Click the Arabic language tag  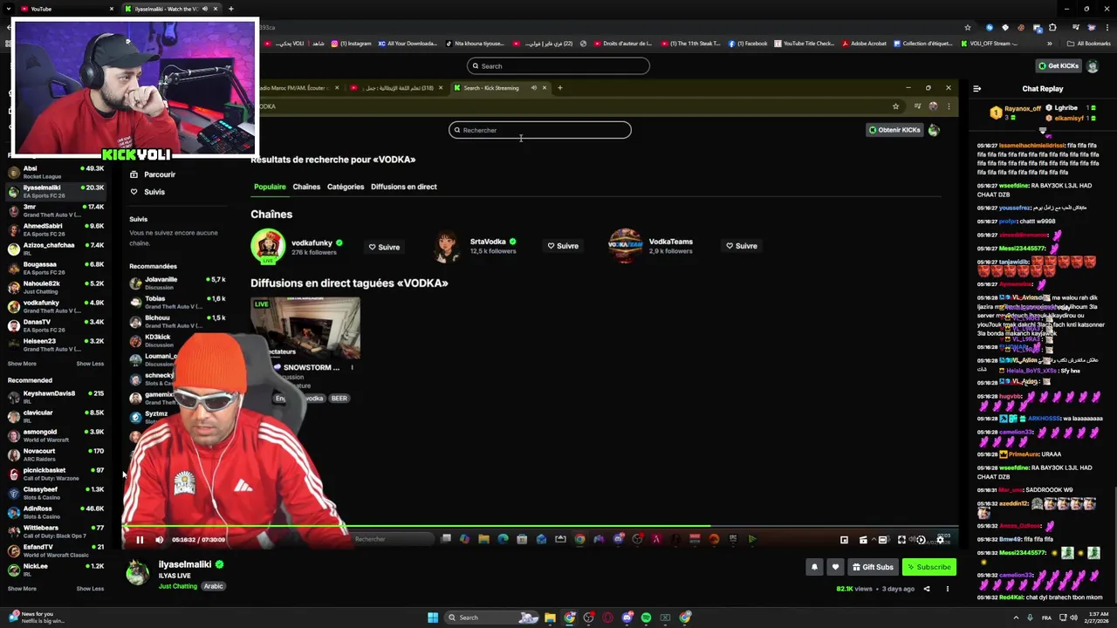(x=214, y=586)
